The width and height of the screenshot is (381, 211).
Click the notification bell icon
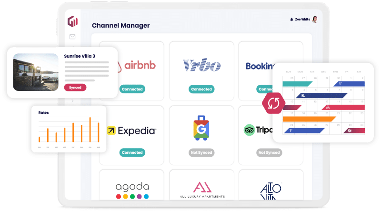(291, 20)
